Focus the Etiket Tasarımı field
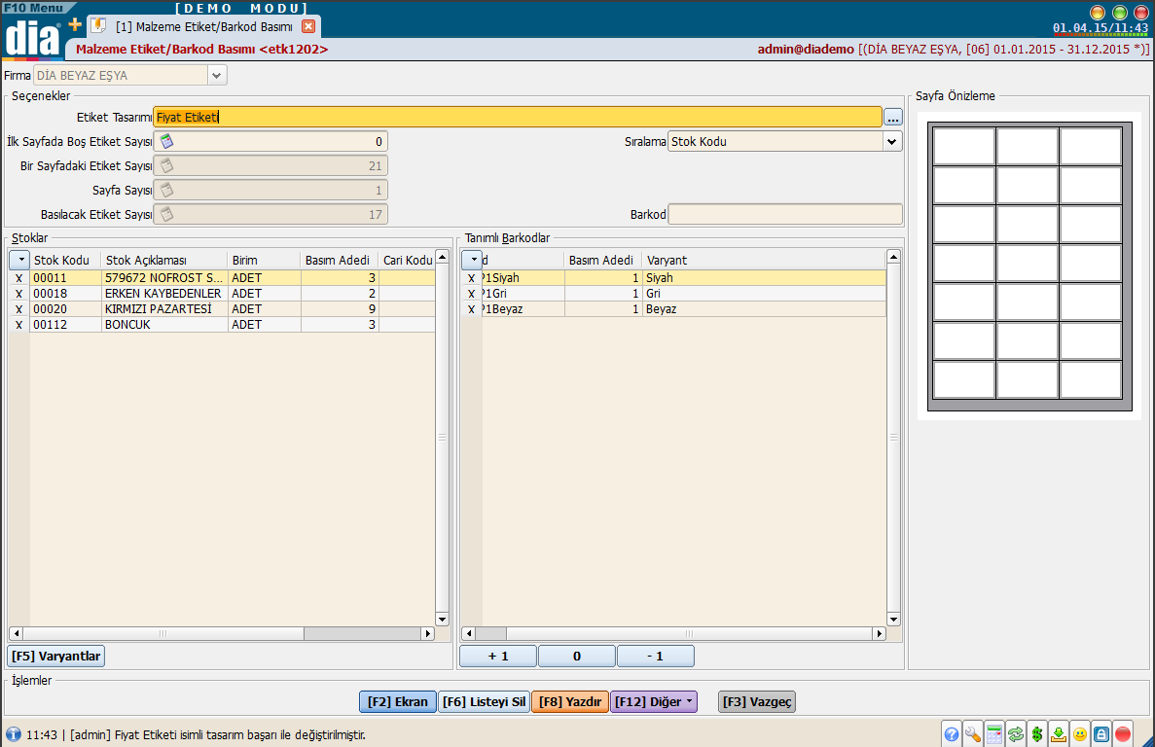1155x747 pixels. pyautogui.click(x=517, y=117)
